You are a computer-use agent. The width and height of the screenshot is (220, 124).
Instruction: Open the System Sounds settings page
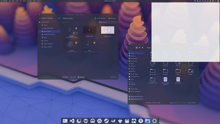pyautogui.click(x=49, y=44)
